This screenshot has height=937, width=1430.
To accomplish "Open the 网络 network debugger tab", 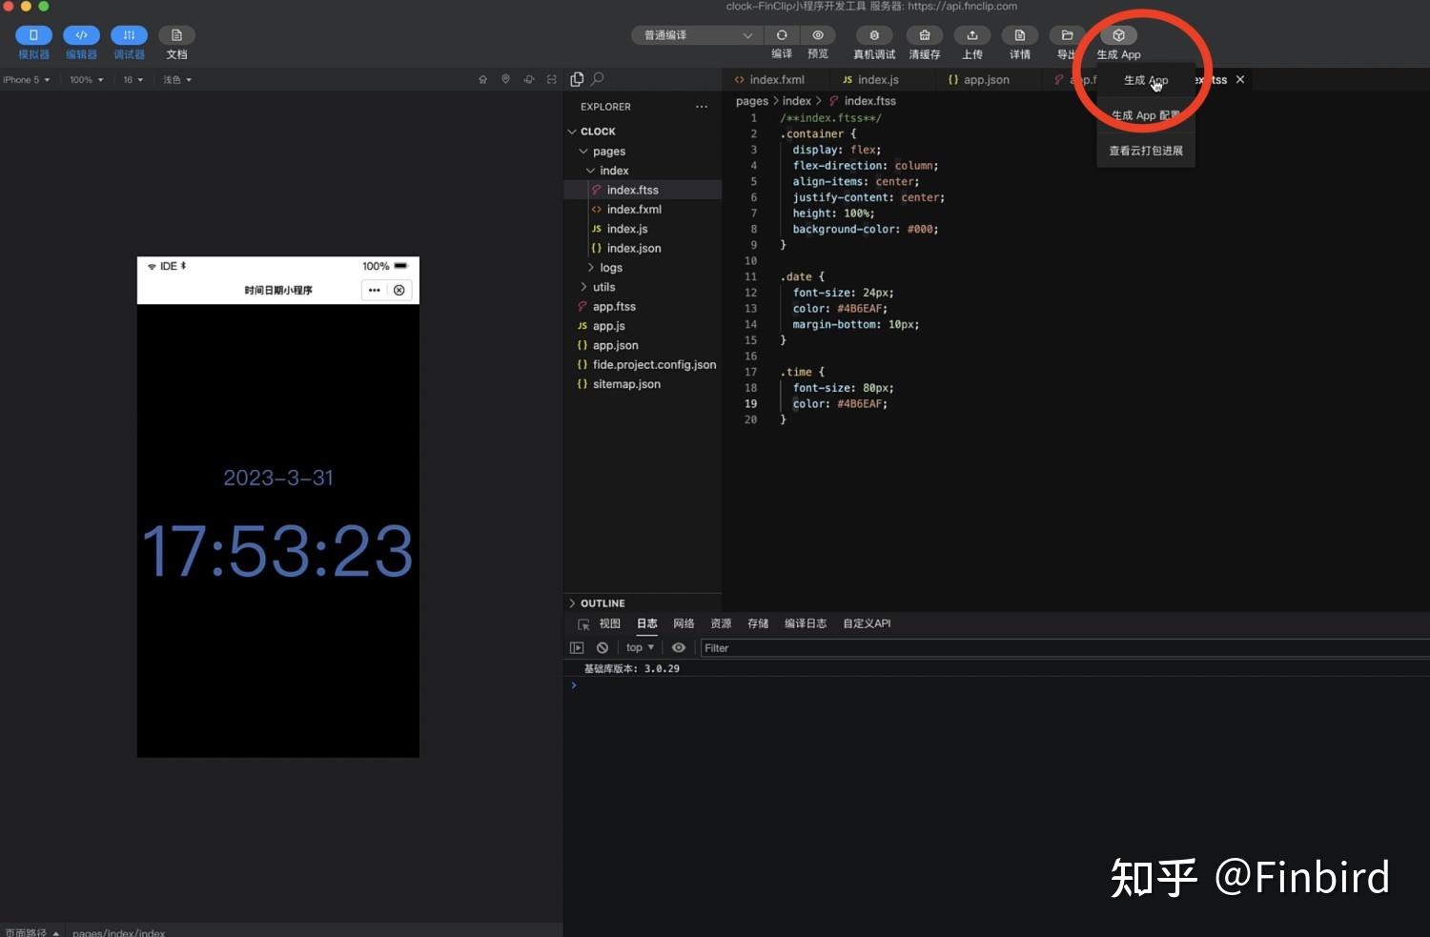I will point(684,623).
